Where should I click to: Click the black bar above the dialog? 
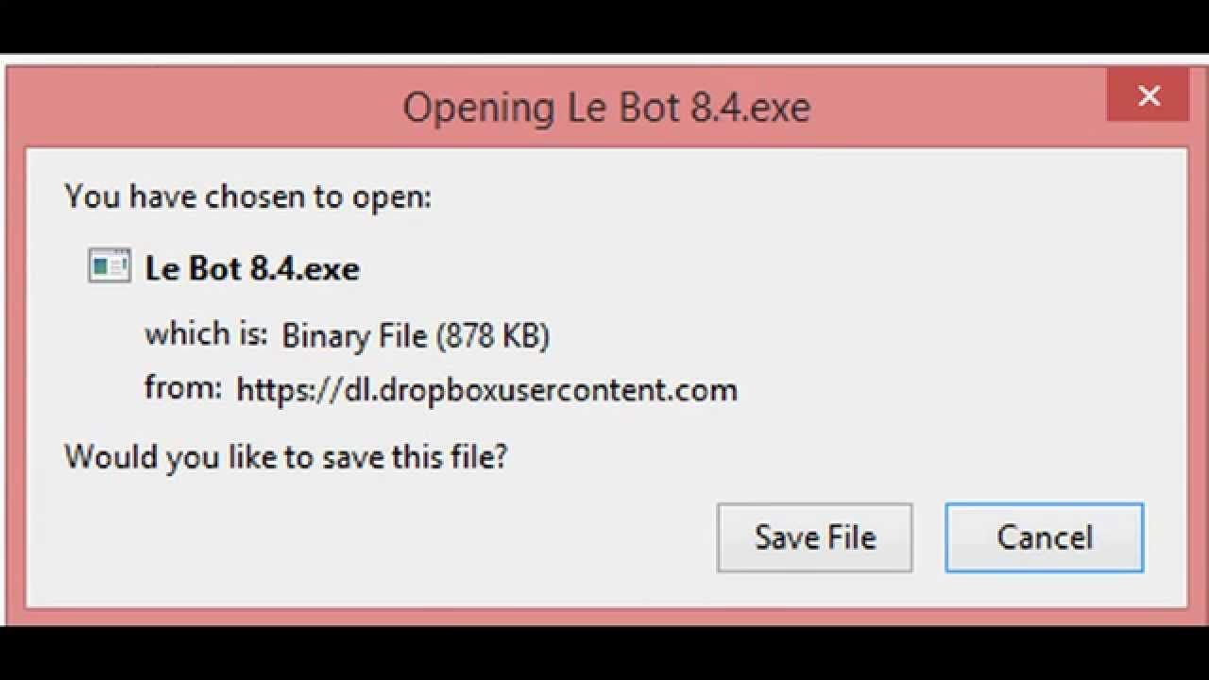click(x=604, y=26)
